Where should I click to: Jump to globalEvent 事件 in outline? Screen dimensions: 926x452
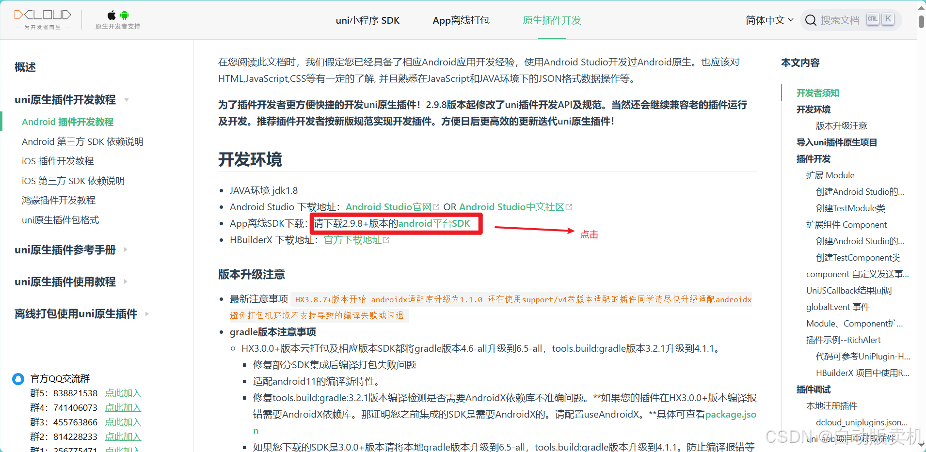[838, 307]
